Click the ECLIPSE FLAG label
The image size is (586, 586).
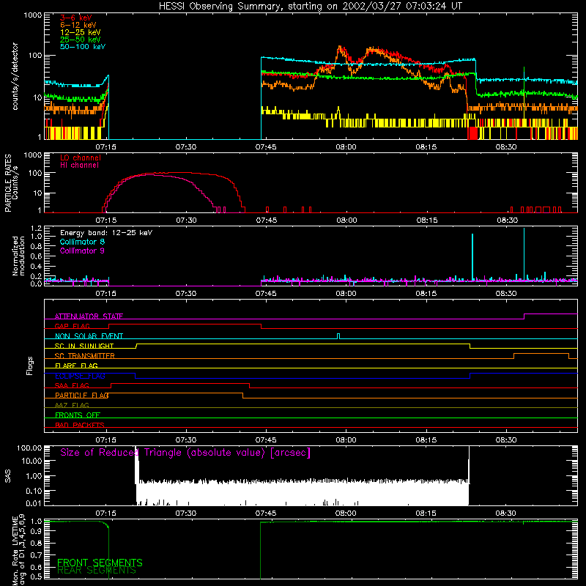coord(80,376)
